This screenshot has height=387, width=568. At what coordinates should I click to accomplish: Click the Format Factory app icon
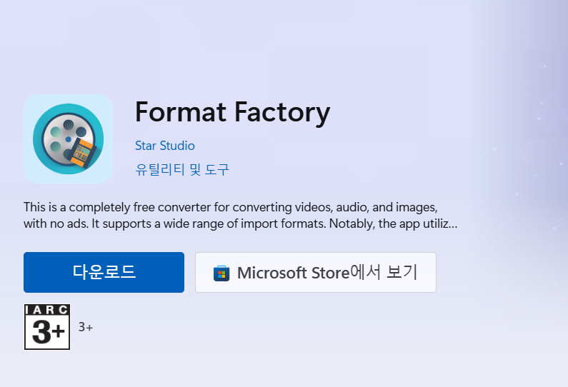pyautogui.click(x=68, y=139)
